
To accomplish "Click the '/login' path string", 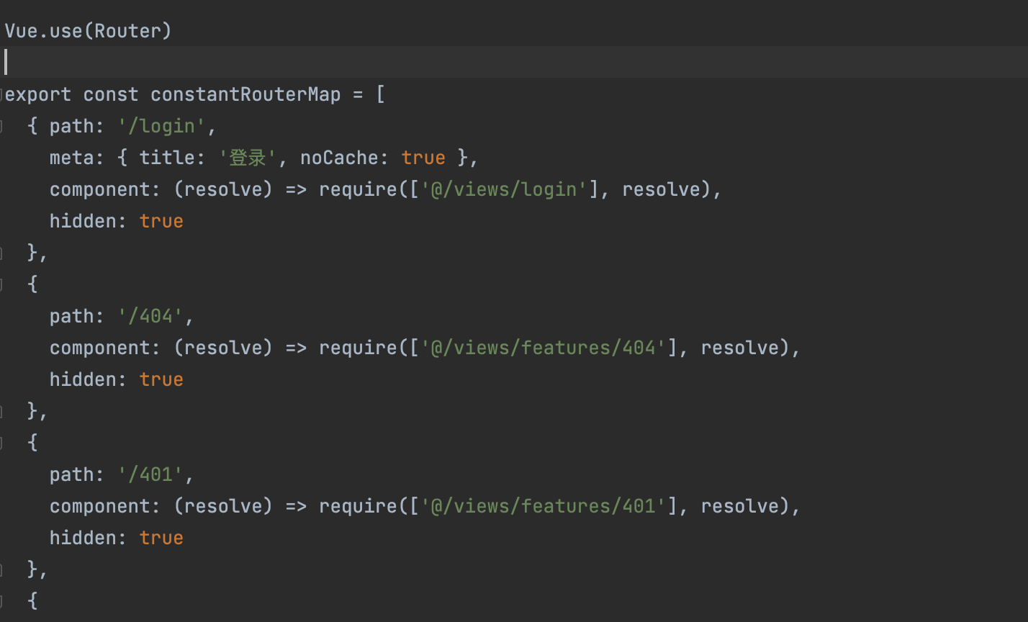I will 161,127.
